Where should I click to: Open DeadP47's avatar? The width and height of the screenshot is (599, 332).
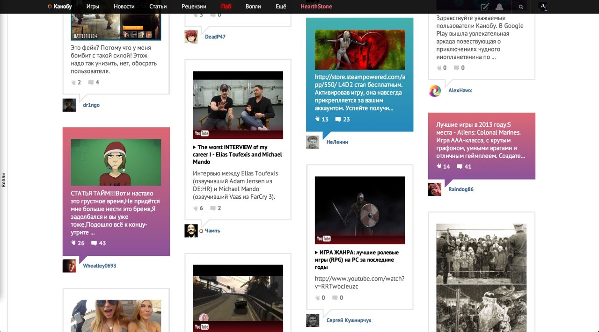click(191, 36)
